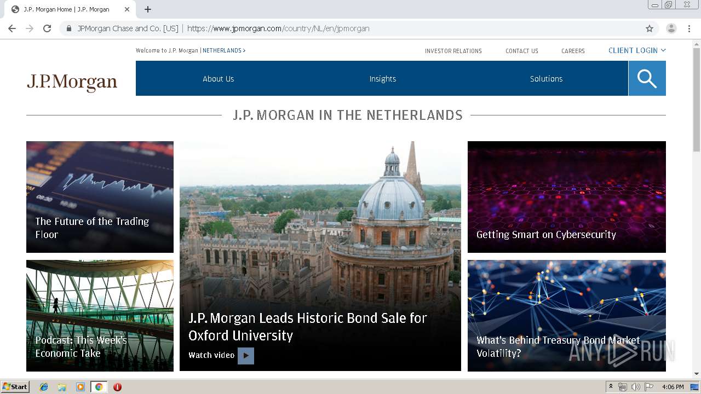The image size is (701, 394).
Task: Open the Podcast: This Week's Economic Take tile
Action: tap(100, 316)
